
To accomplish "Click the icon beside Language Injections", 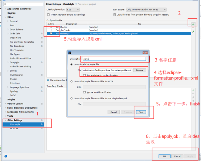I will point(42,87).
